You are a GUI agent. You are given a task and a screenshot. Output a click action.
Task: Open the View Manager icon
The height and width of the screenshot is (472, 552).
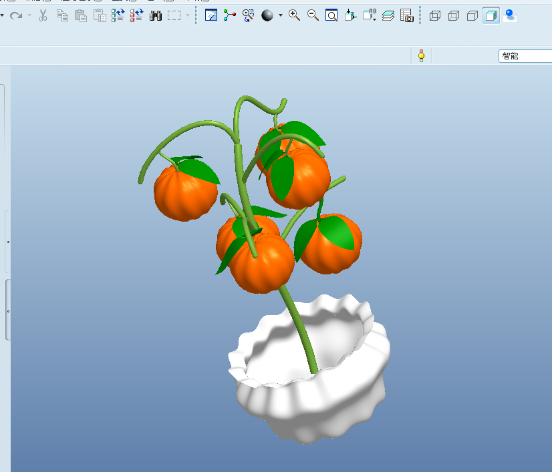coord(406,15)
